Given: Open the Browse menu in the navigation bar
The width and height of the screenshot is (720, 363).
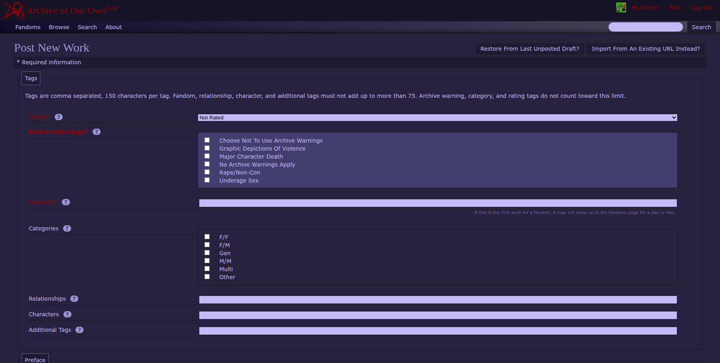Looking at the screenshot, I should point(59,27).
